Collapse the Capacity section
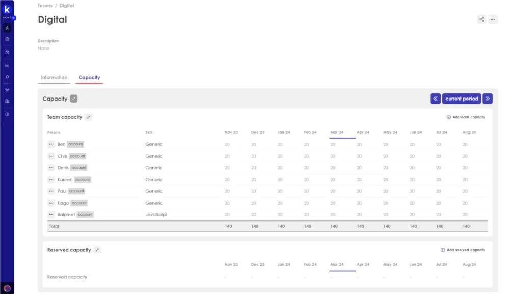This screenshot has height=294, width=522. pos(73,99)
